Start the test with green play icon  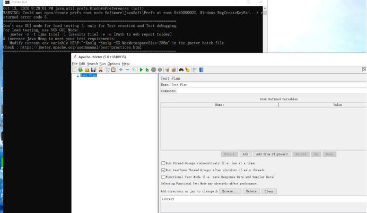[141, 70]
